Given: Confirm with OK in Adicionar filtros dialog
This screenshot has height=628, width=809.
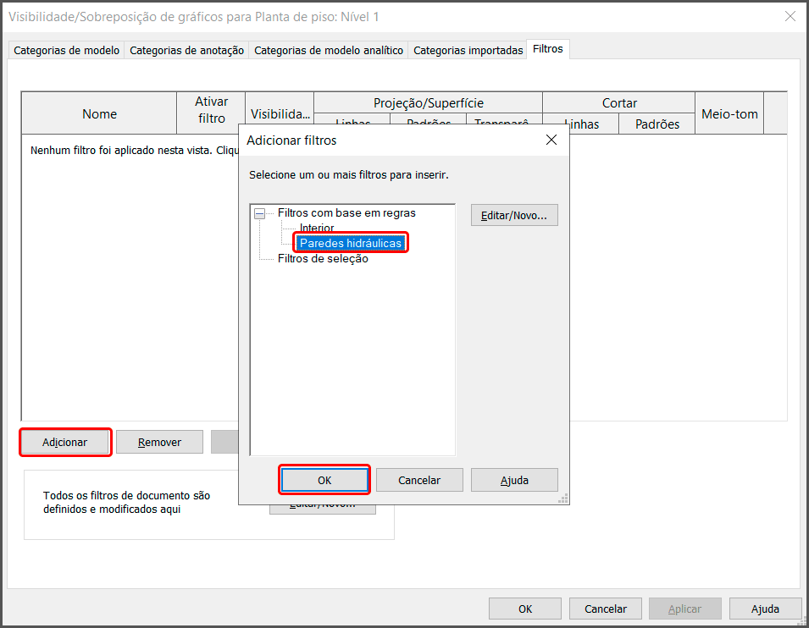Looking at the screenshot, I should pos(324,480).
